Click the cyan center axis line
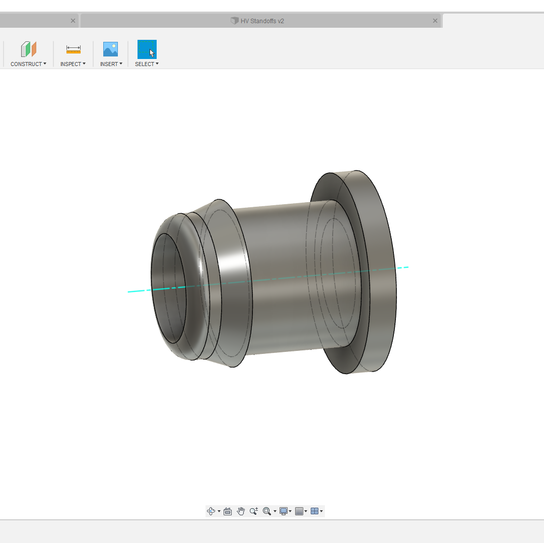 (398, 268)
